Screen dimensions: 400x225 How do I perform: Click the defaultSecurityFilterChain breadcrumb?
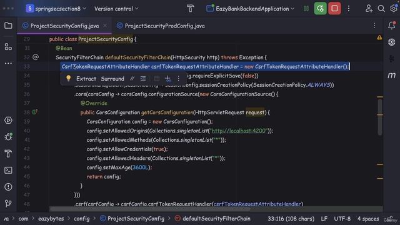[212, 219]
